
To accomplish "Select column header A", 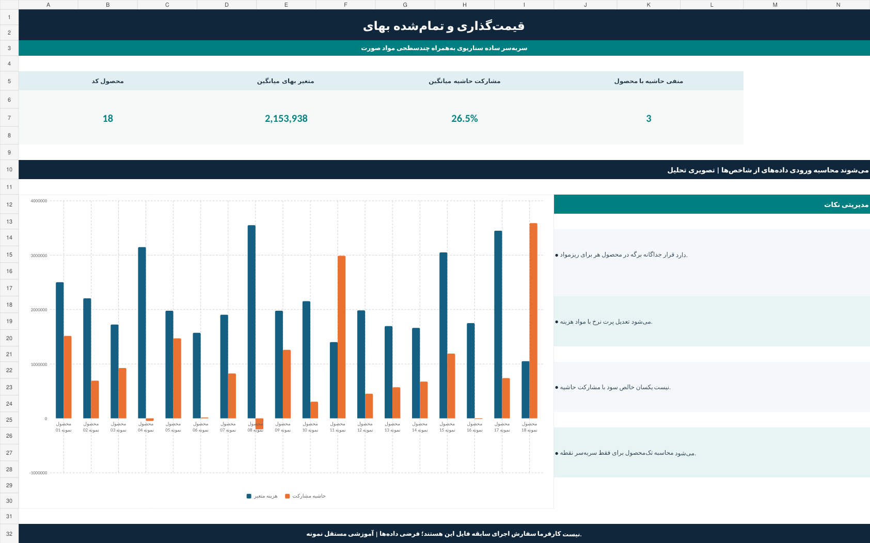I will (48, 5).
